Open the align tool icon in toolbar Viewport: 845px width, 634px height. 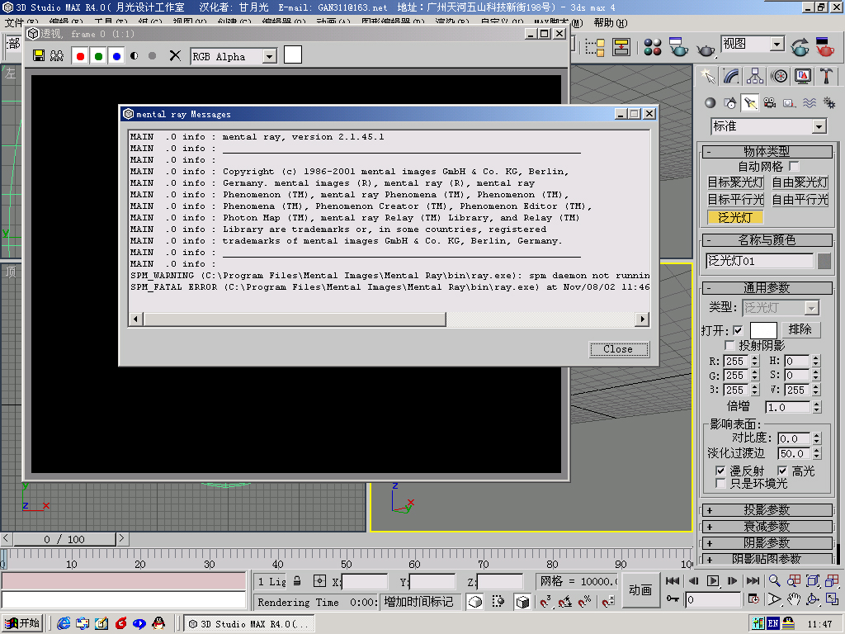pos(621,47)
